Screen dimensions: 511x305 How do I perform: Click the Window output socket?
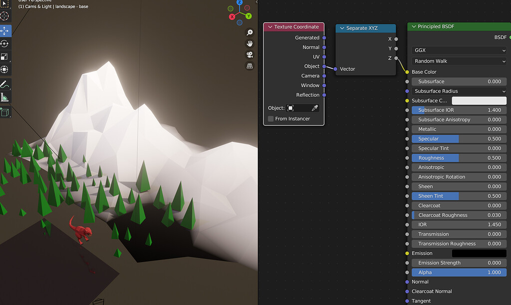tap(324, 85)
